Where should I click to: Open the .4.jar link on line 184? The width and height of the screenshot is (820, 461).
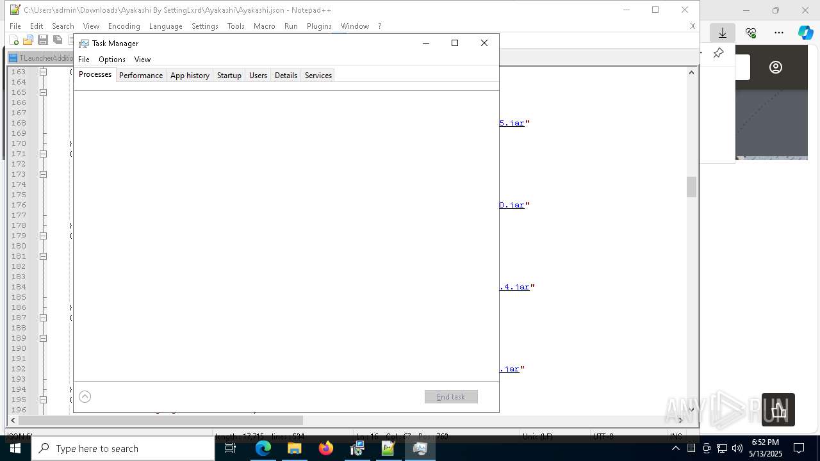pyautogui.click(x=514, y=287)
